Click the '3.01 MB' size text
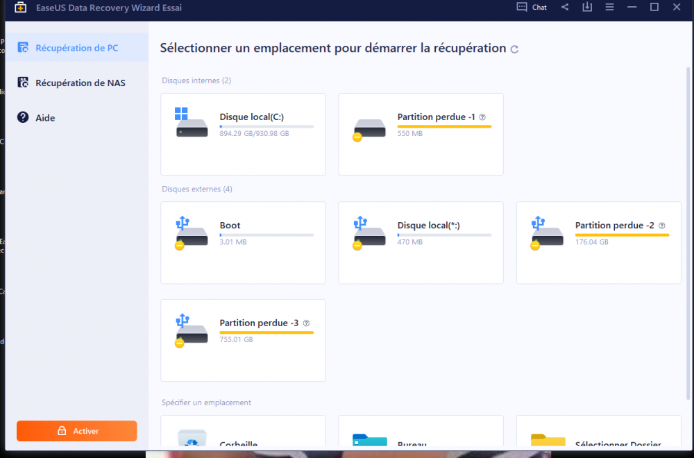This screenshot has height=458, width=694. [232, 242]
